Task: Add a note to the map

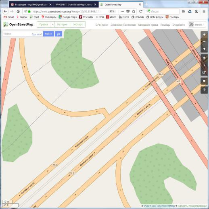Action: (204, 81)
